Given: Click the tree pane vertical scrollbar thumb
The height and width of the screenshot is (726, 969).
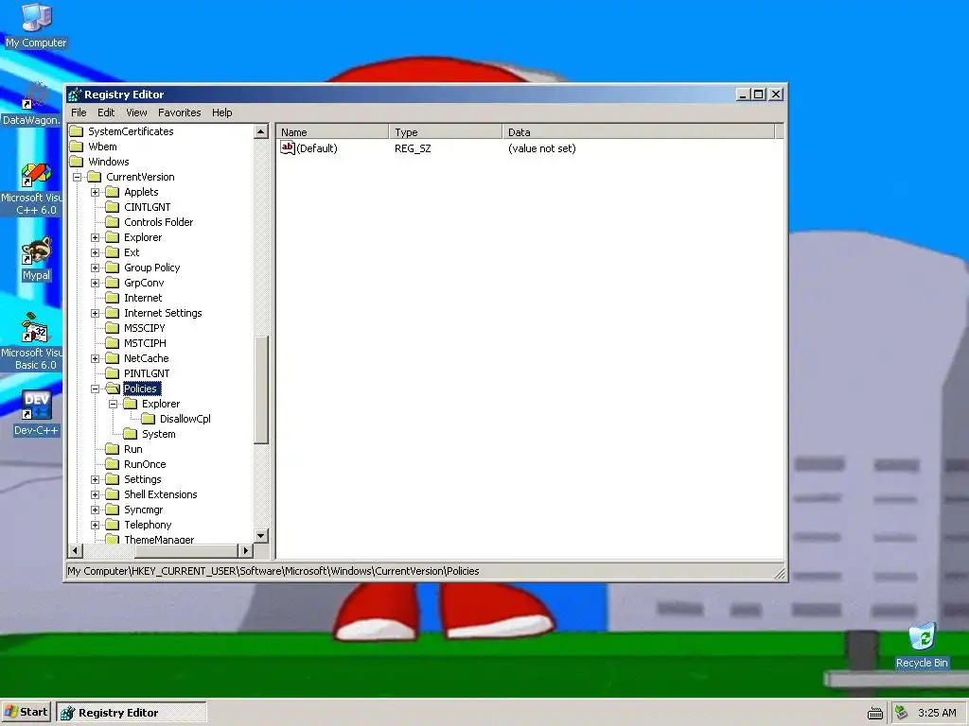Looking at the screenshot, I should (x=261, y=389).
